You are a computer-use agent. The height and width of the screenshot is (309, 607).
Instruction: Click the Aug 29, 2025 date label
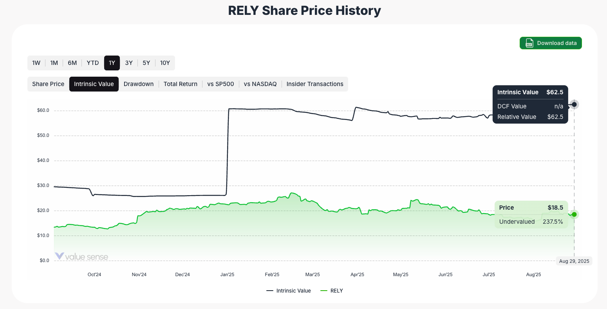(x=574, y=261)
